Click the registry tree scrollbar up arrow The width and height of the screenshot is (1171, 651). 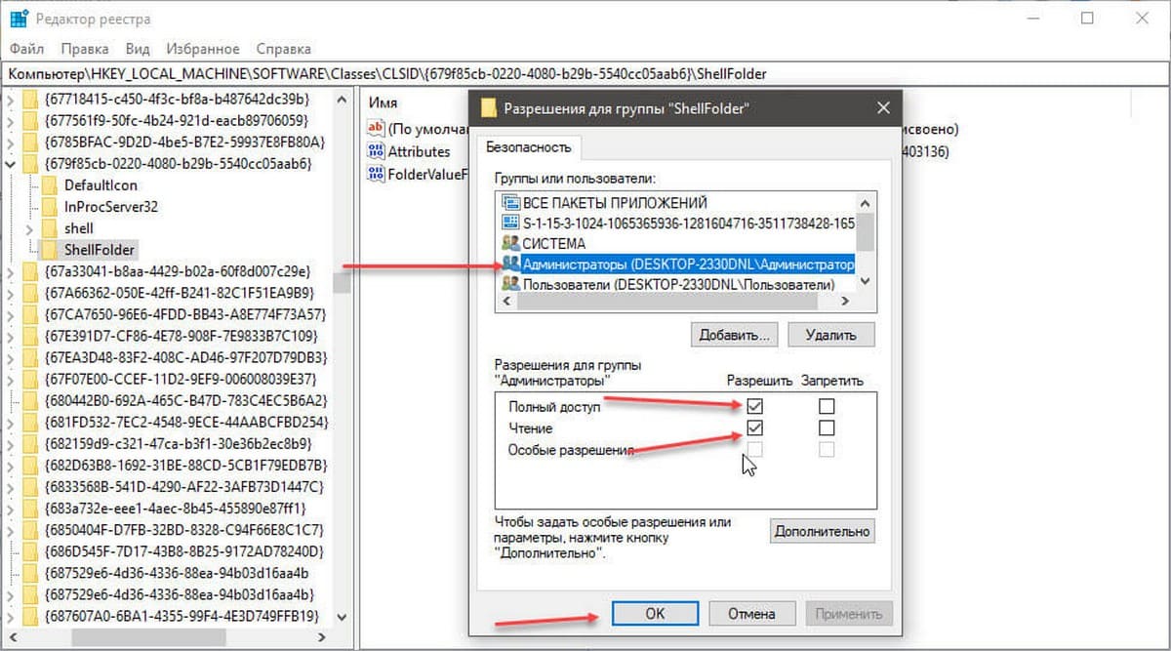(342, 99)
